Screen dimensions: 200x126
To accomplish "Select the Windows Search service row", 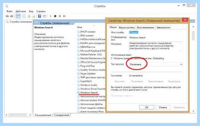I will tap(89, 93).
